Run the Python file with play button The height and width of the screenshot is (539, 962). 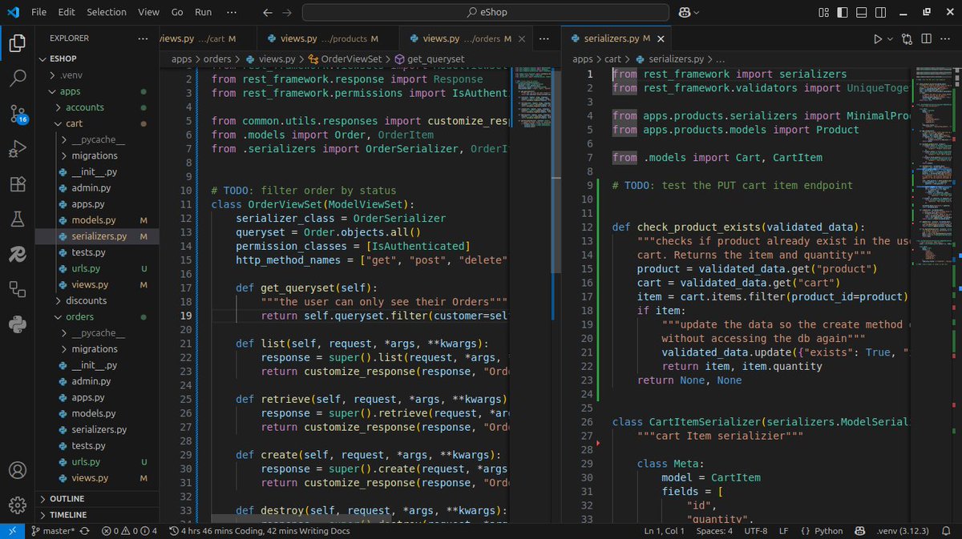click(x=878, y=38)
